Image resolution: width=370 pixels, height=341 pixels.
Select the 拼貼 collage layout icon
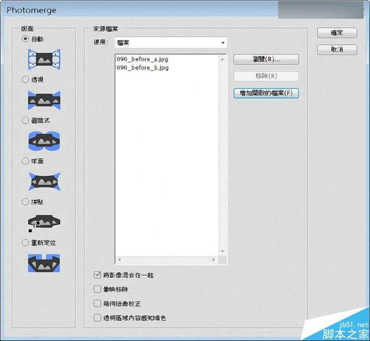click(x=44, y=223)
